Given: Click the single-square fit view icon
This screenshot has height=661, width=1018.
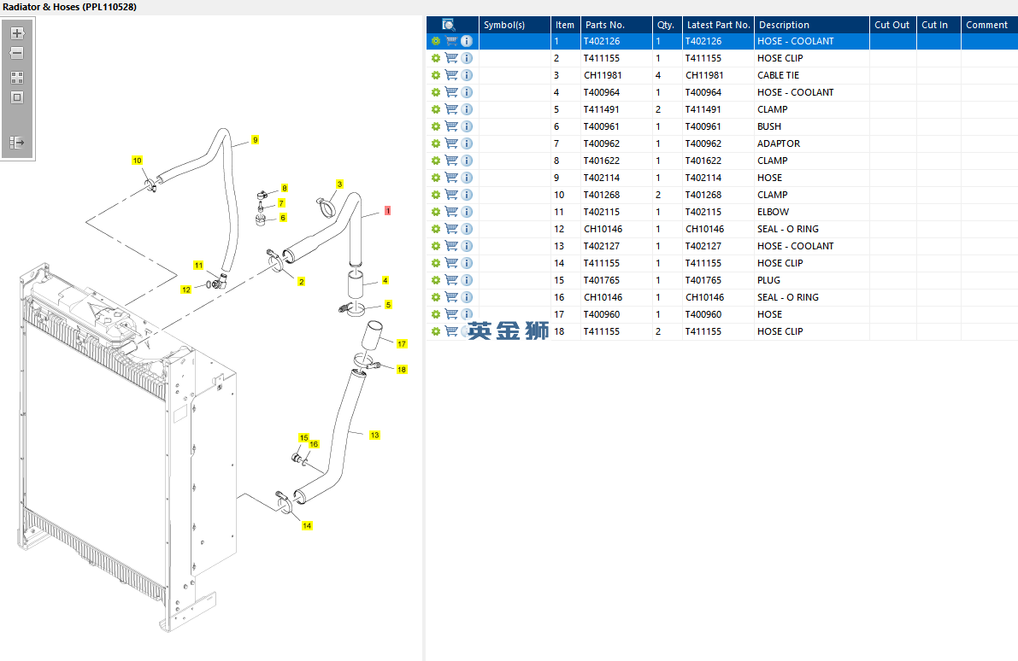Looking at the screenshot, I should (x=18, y=97).
